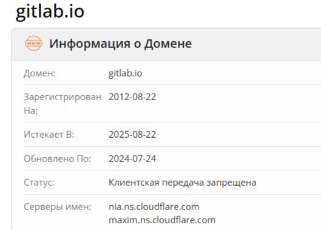Click maxim.ns.cloudflare.com name server
321x230 pixels.
(162, 220)
